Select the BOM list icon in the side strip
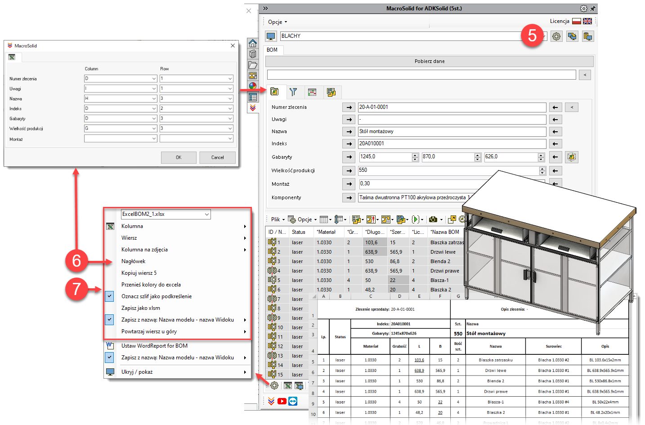This screenshot has width=645, height=425. pyautogui.click(x=253, y=97)
